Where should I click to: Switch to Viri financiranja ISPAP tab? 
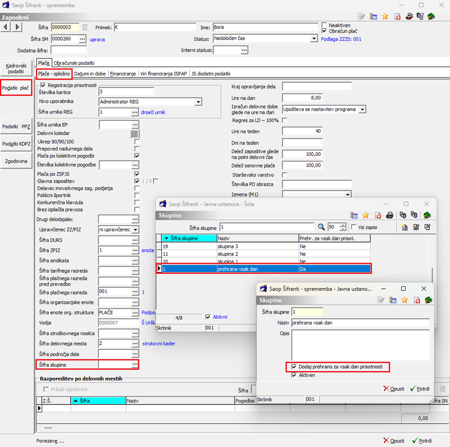163,74
